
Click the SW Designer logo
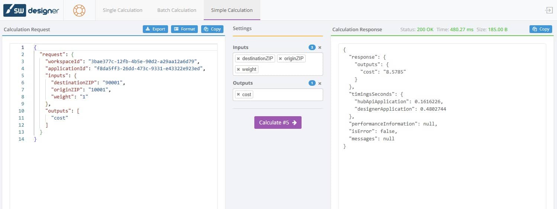tap(31, 10)
